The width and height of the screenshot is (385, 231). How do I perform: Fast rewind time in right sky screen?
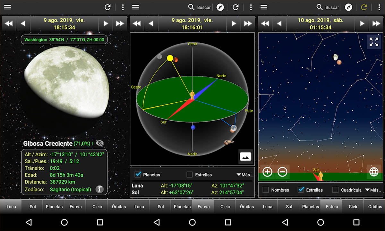pyautogui.click(x=265, y=23)
